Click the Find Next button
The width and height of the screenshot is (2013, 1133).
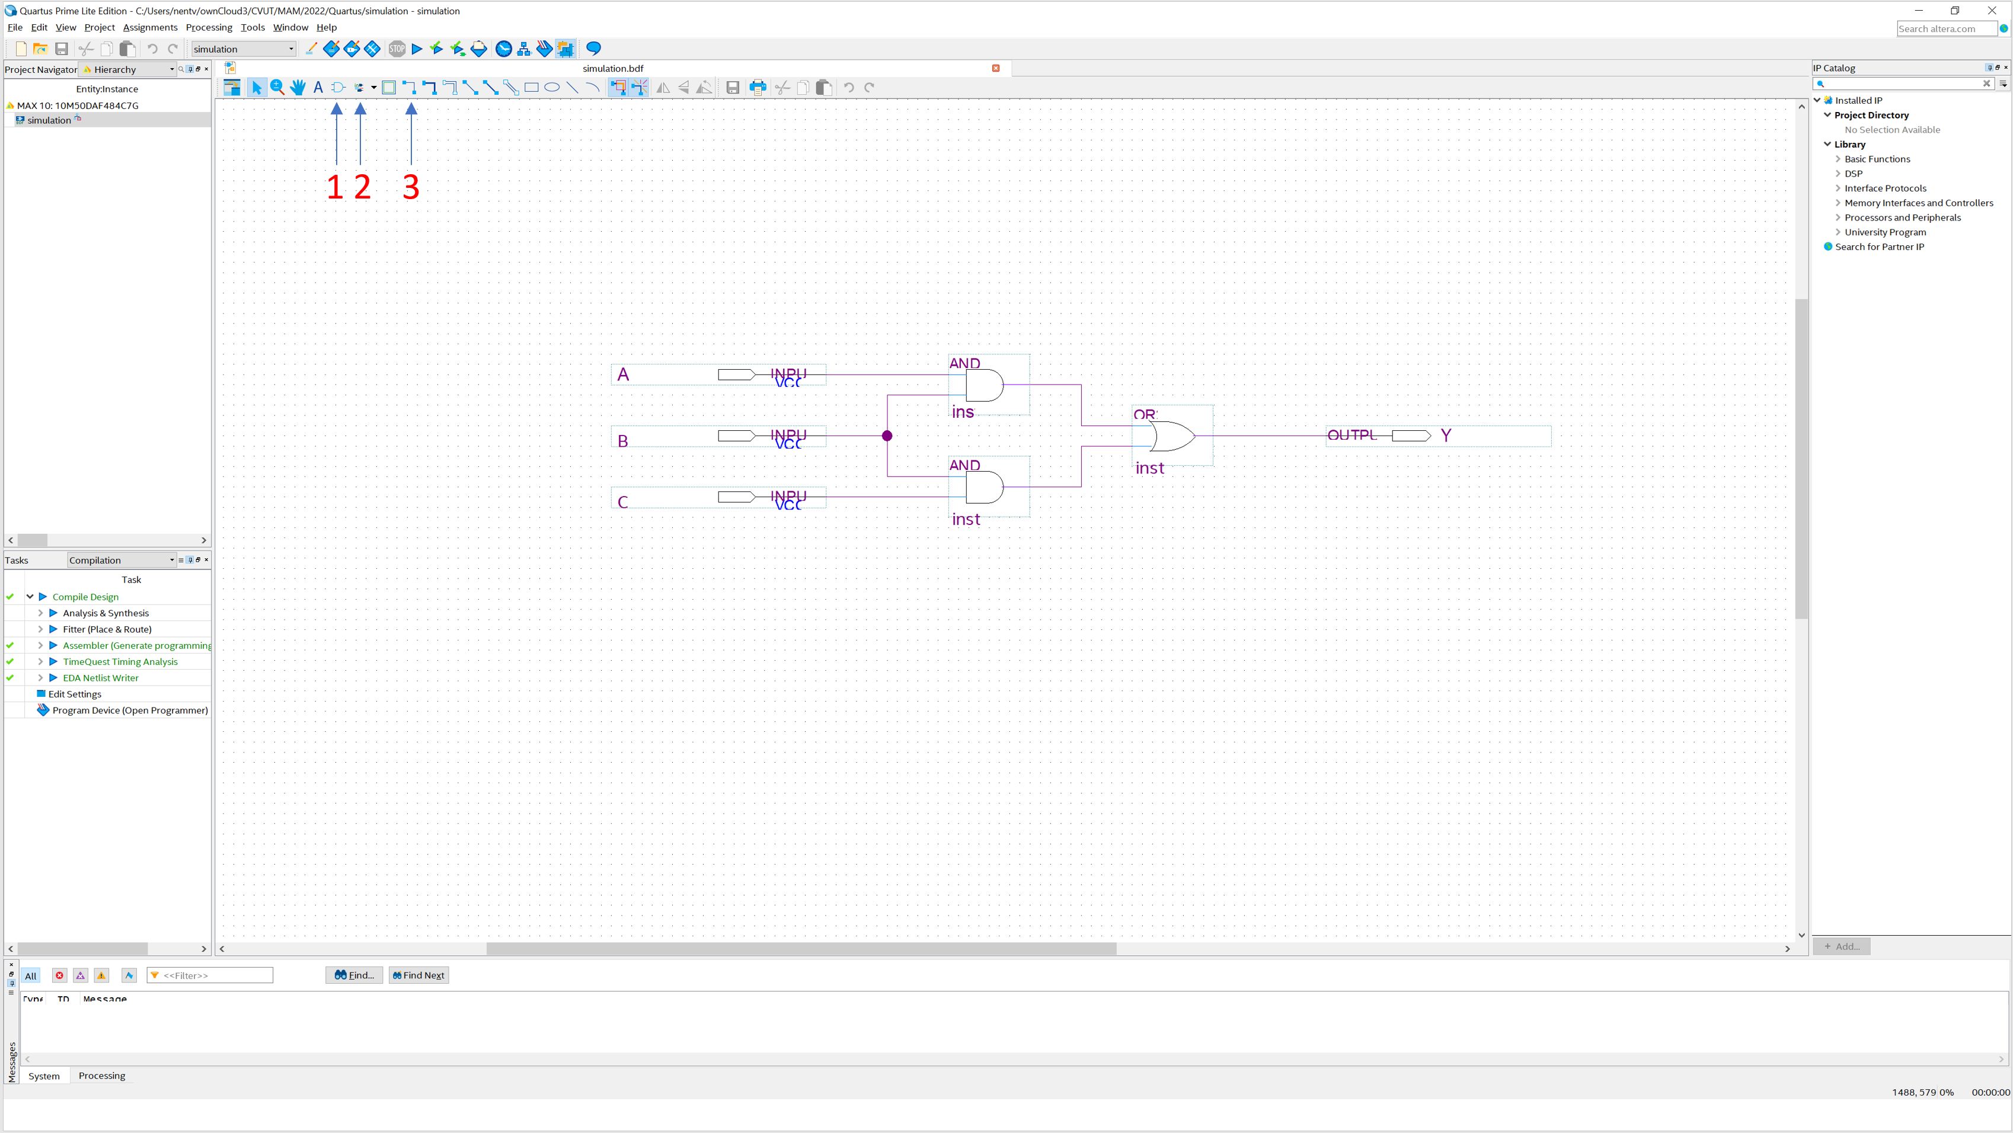click(x=419, y=975)
